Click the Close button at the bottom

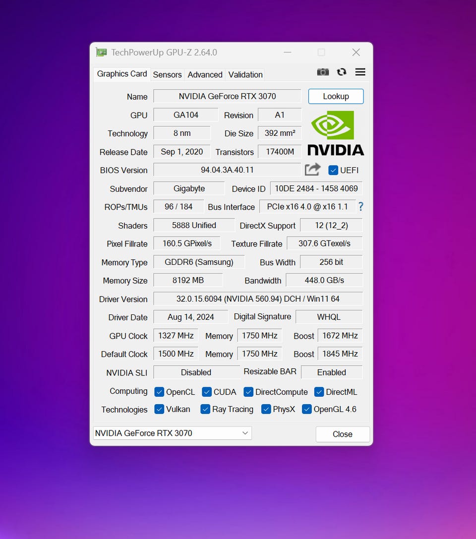point(343,434)
